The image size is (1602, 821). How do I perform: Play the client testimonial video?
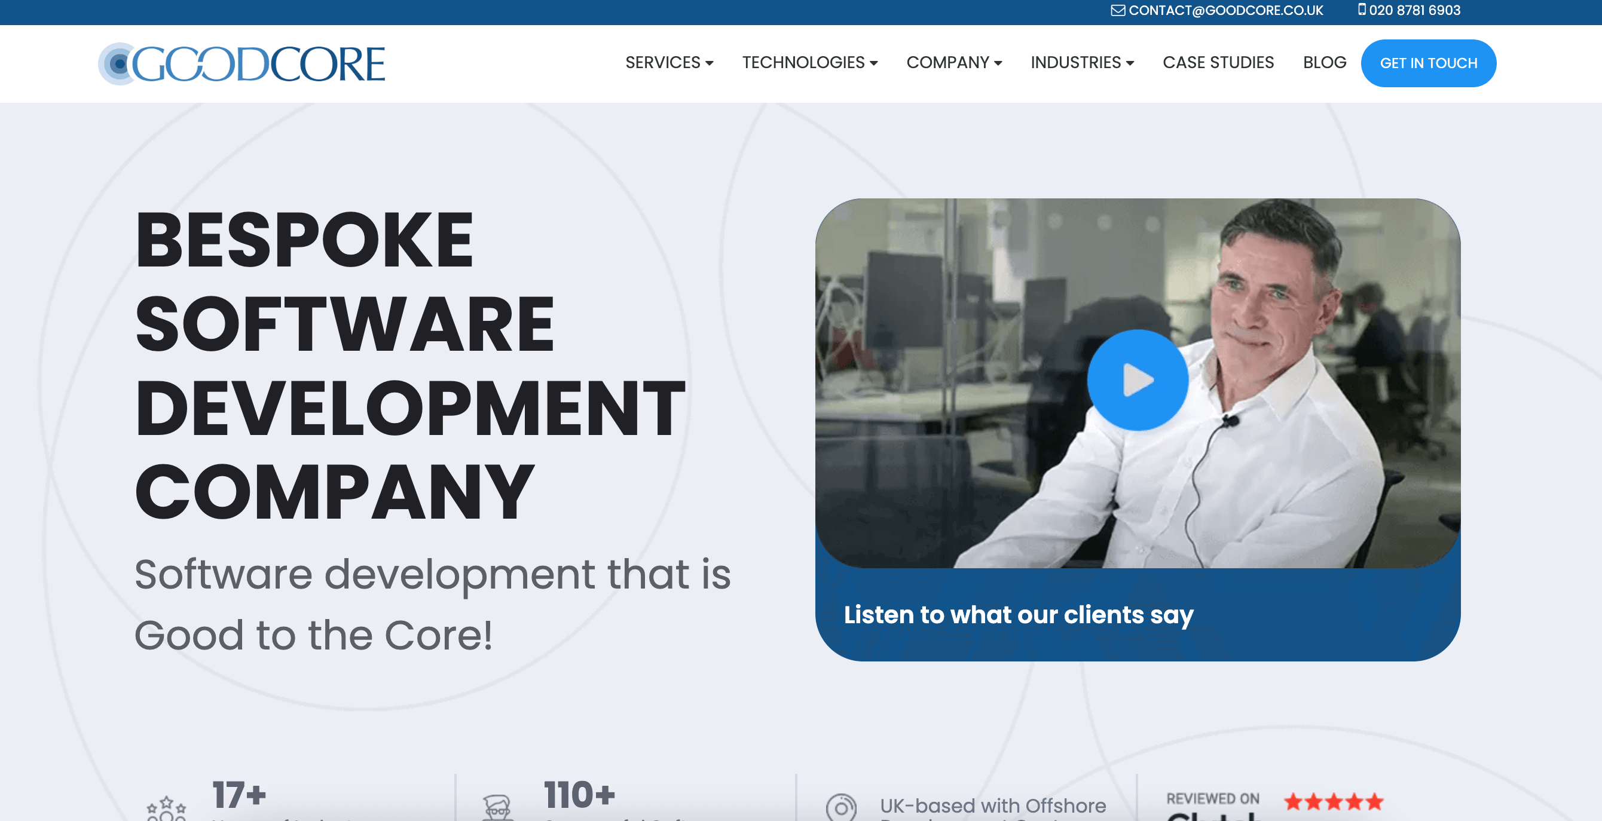[x=1138, y=380]
